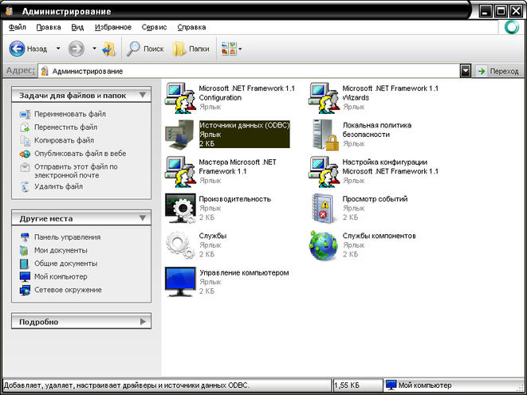Viewport: 527px width, 395px height.
Task: Expand the address bar dropdown arrow
Action: [466, 72]
